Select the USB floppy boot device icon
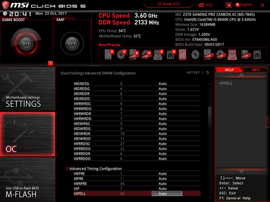This screenshot has height=202, width=270. (245, 55)
